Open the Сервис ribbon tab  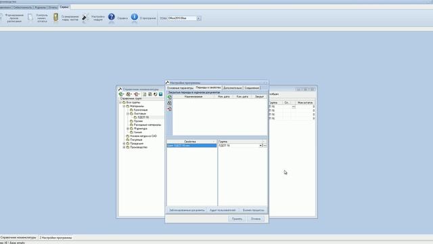tap(64, 7)
